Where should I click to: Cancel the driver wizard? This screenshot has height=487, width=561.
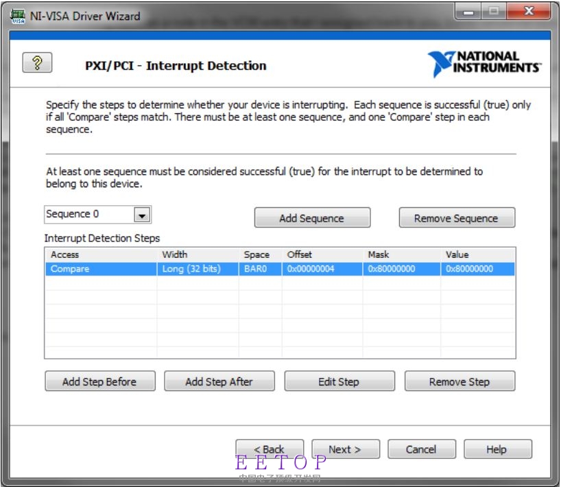422,449
